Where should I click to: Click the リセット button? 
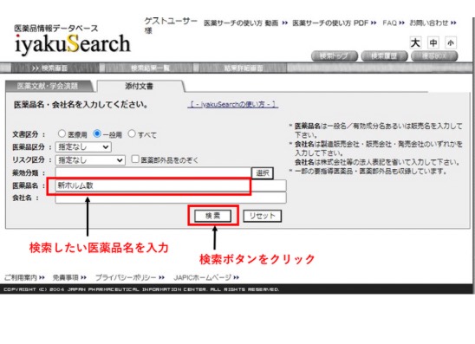pos(263,216)
